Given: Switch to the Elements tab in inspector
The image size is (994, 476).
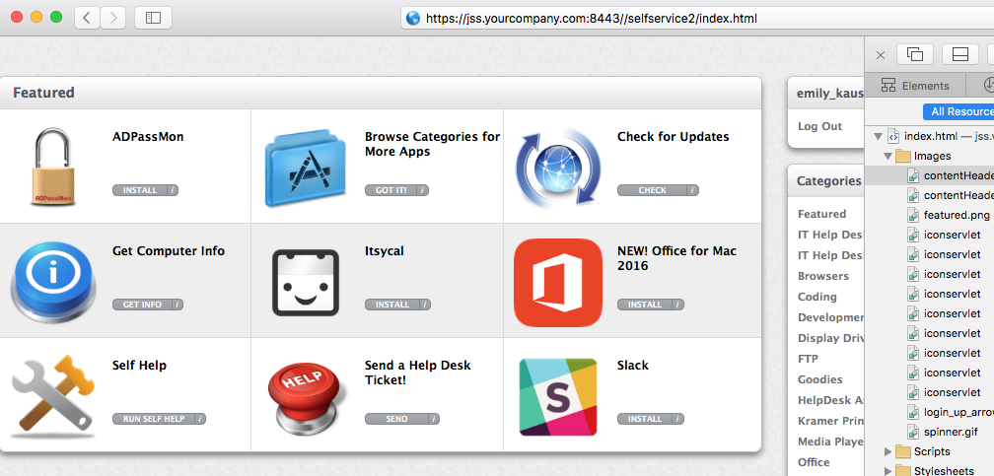Looking at the screenshot, I should (915, 86).
